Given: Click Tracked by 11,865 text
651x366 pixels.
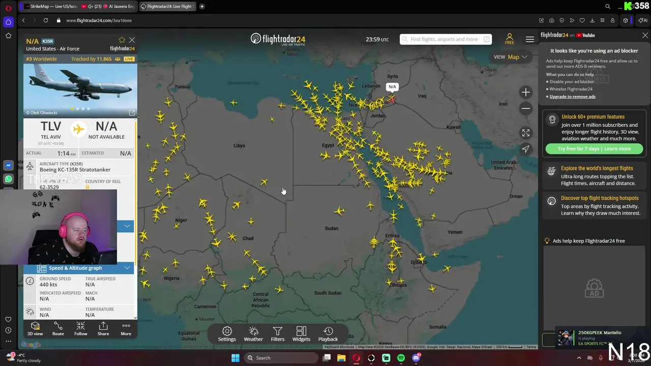Looking at the screenshot, I should (x=91, y=59).
